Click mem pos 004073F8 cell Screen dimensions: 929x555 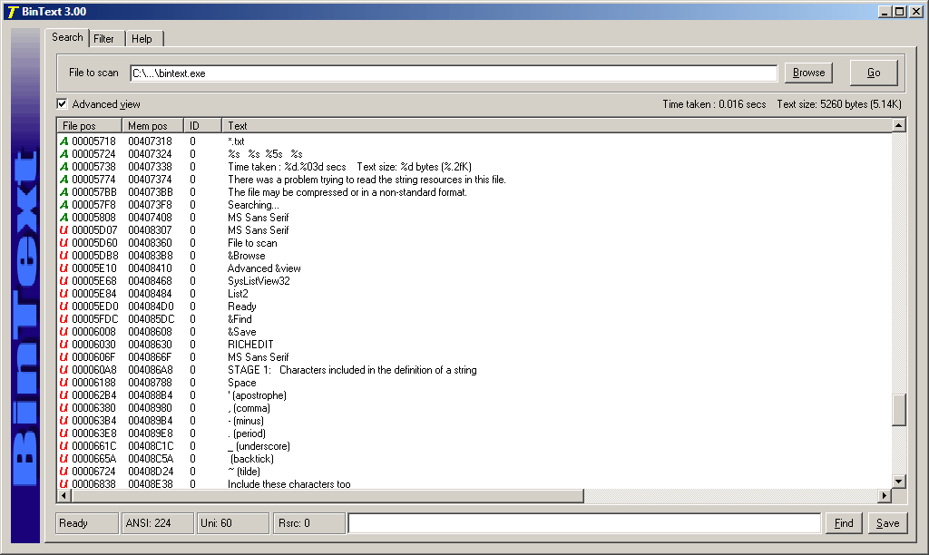150,205
